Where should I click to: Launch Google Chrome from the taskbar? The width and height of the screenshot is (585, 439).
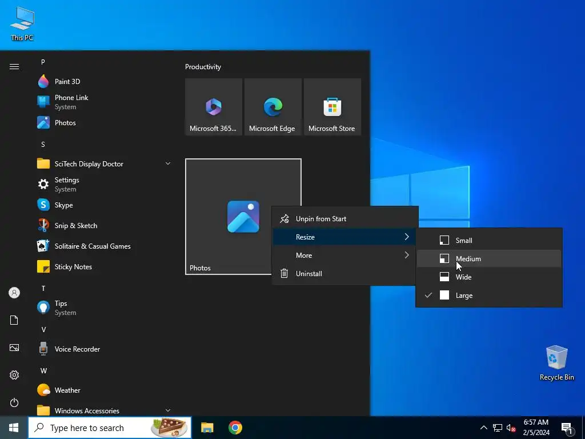tap(235, 428)
